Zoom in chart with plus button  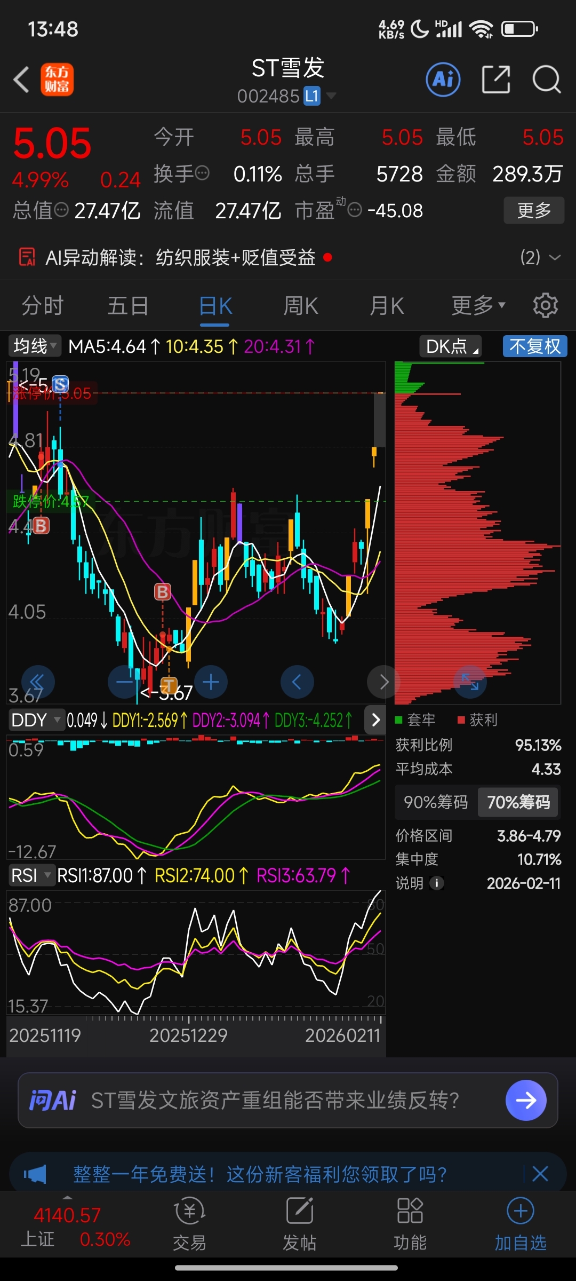coord(211,682)
